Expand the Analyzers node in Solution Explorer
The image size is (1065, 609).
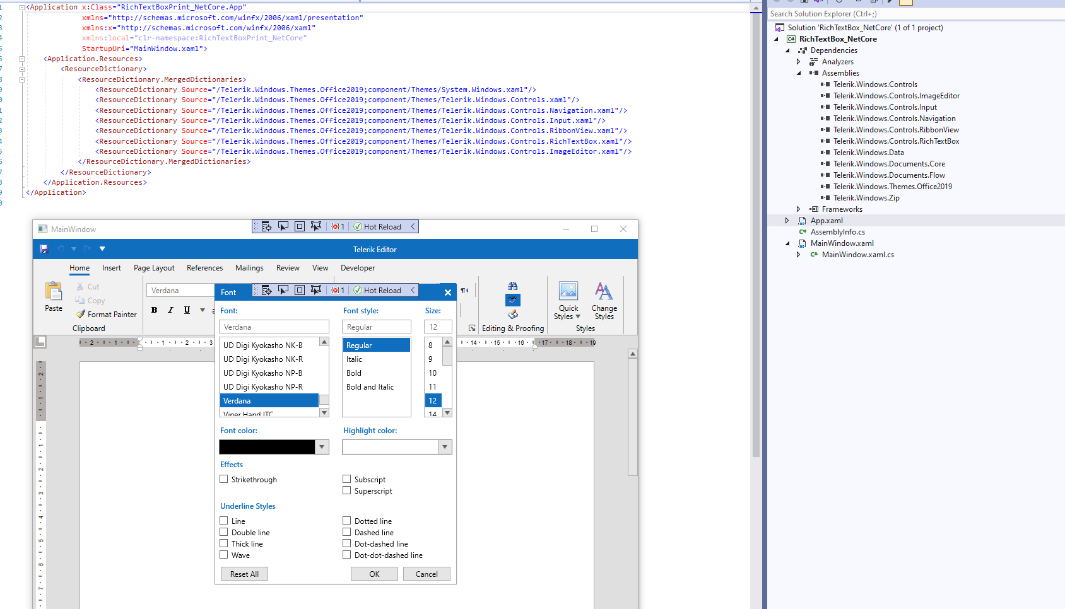tap(798, 62)
